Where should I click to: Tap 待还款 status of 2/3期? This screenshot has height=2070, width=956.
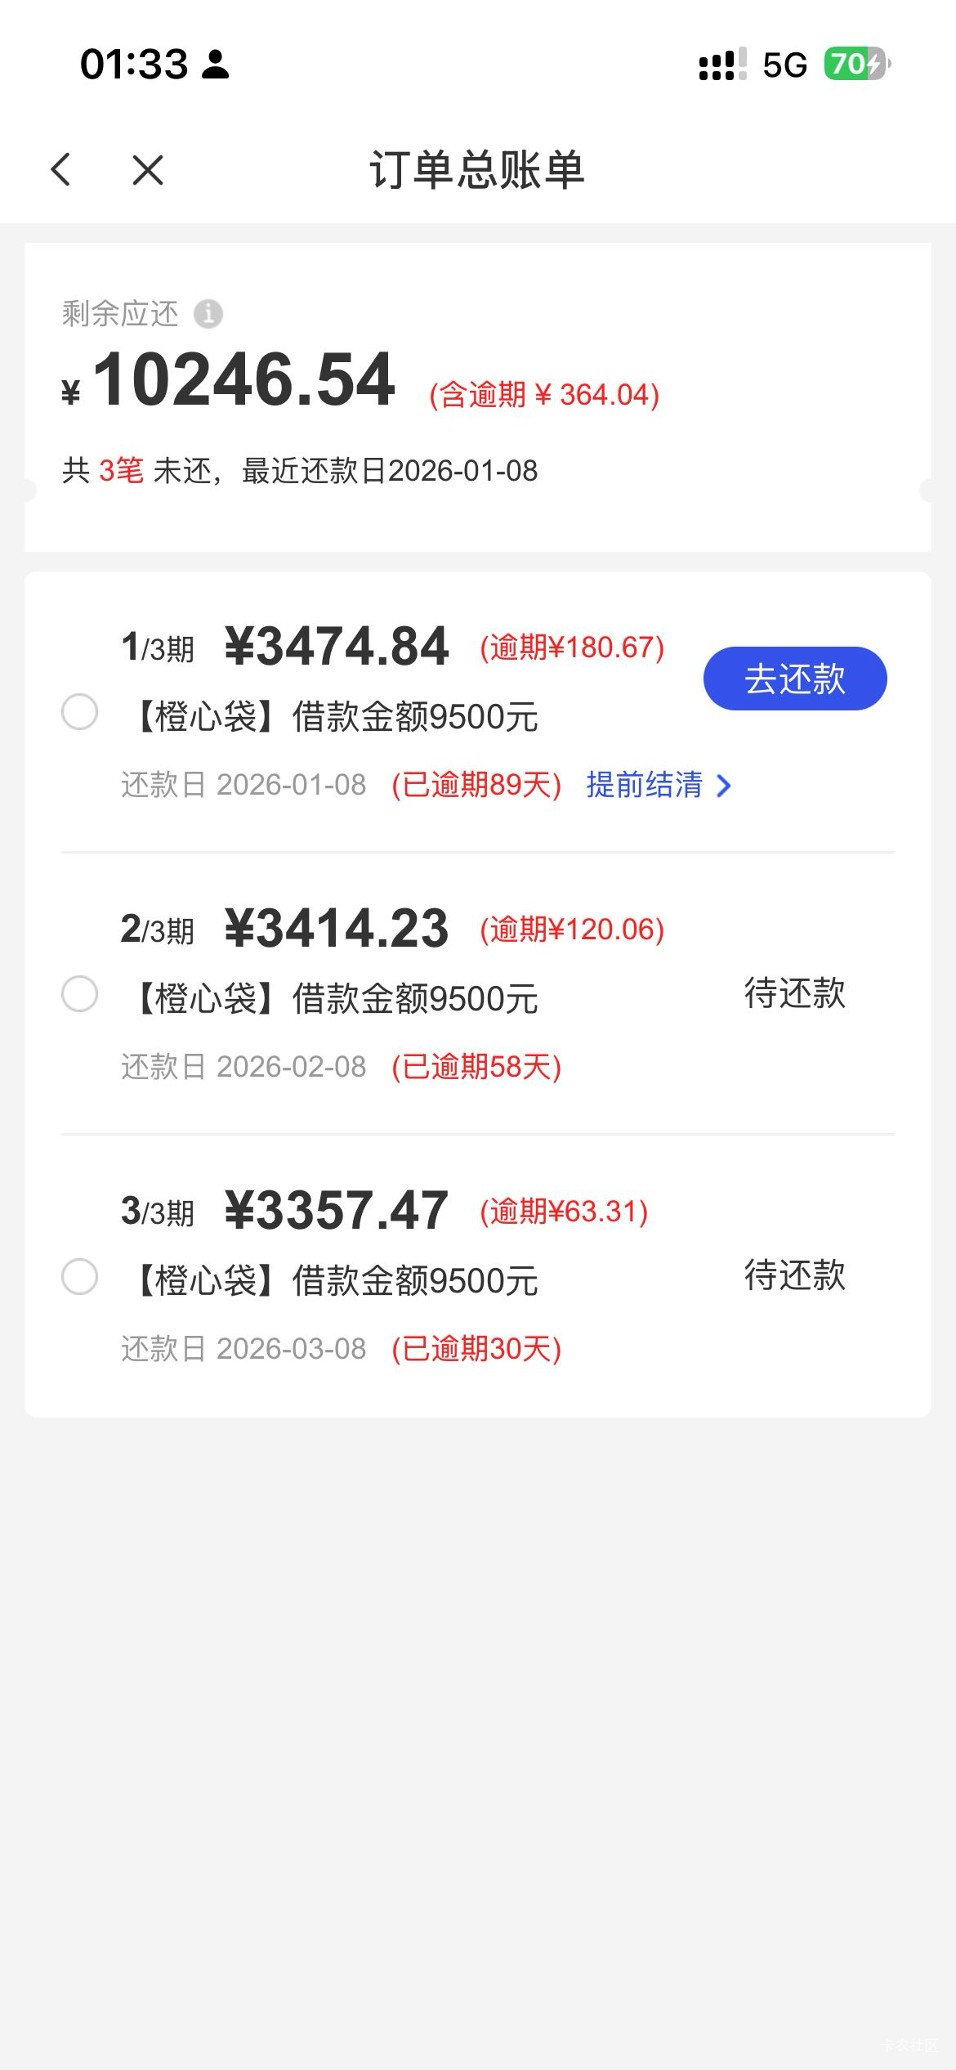794,993
